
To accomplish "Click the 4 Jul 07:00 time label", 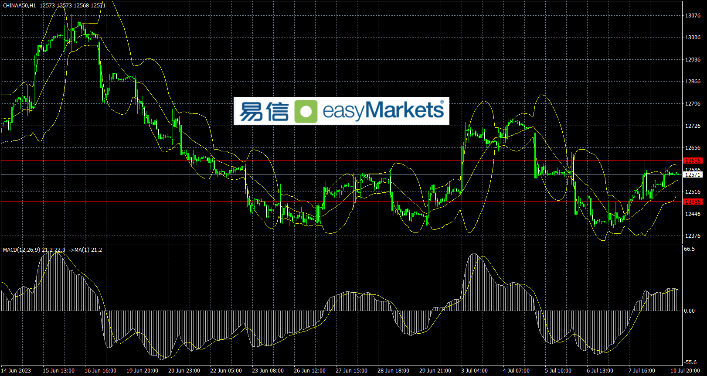I will click(x=516, y=371).
